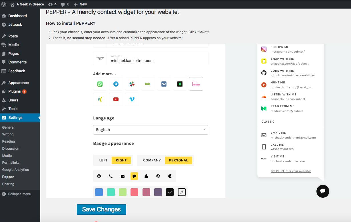Select the black checked color swatch

(170, 192)
